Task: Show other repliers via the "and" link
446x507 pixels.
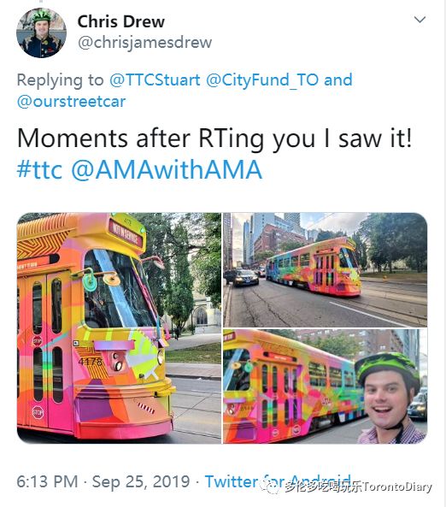Action: pos(338,80)
